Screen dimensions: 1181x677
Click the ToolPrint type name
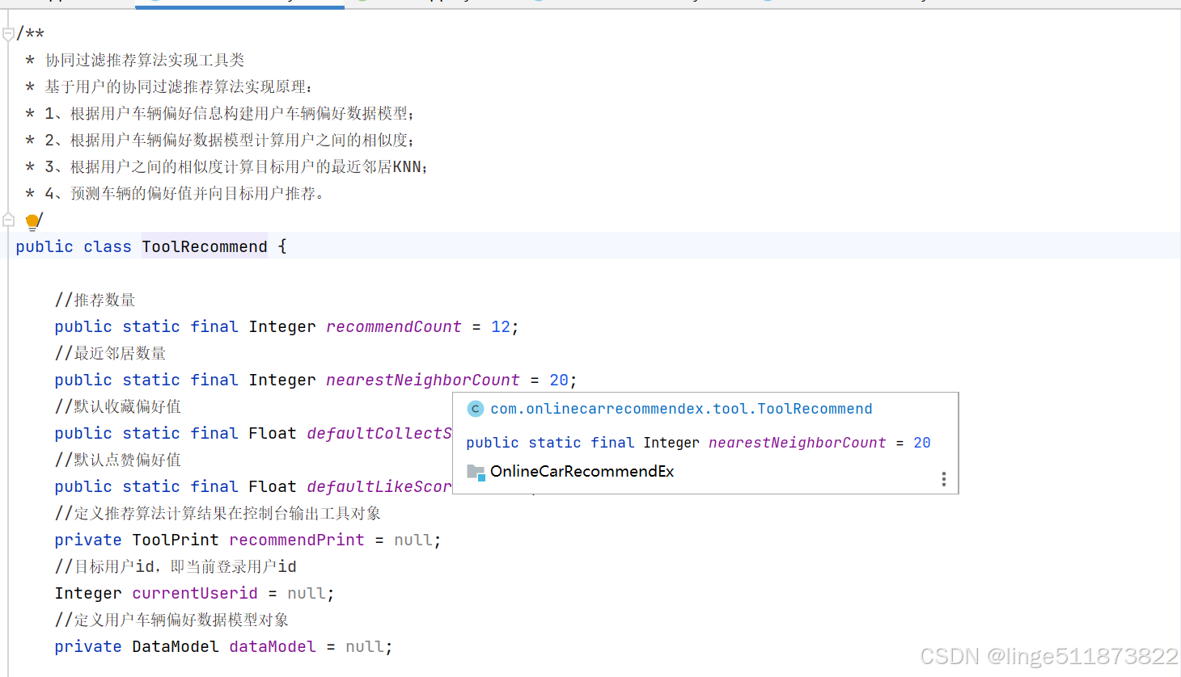pyautogui.click(x=176, y=540)
